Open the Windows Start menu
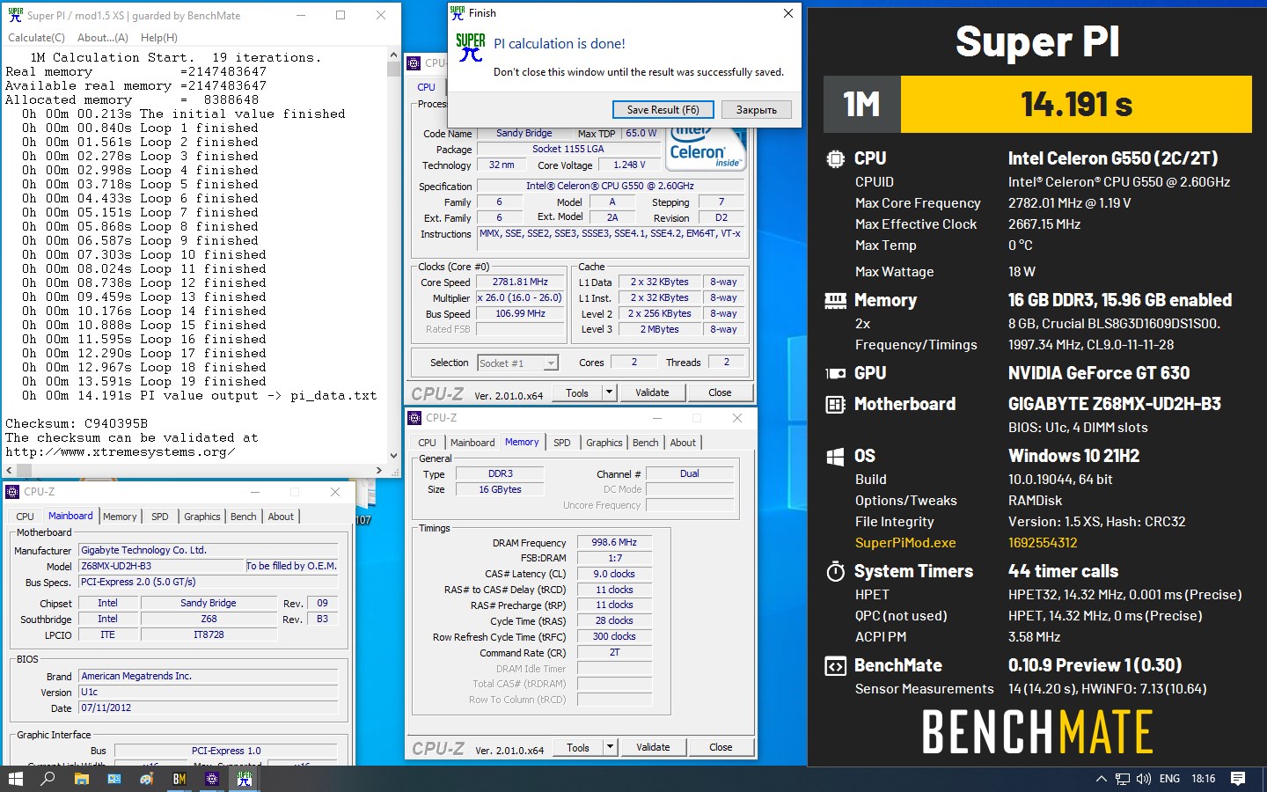The height and width of the screenshot is (792, 1267). 15,779
